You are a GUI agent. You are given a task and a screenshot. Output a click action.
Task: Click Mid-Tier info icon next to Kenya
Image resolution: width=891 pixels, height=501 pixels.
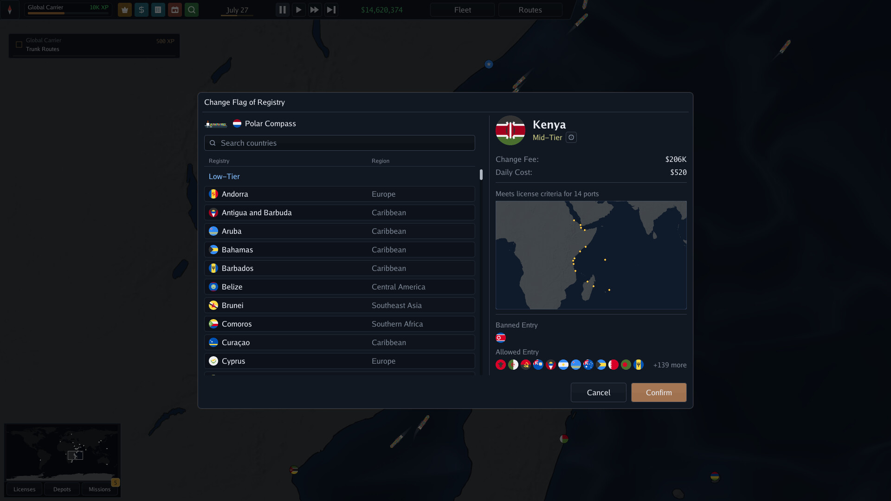pyautogui.click(x=571, y=137)
